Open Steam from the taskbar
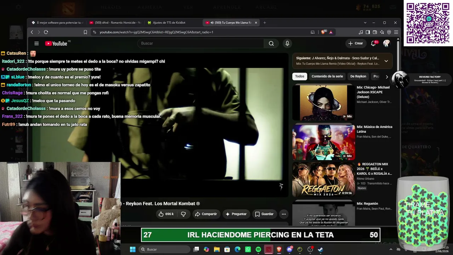 321,249
